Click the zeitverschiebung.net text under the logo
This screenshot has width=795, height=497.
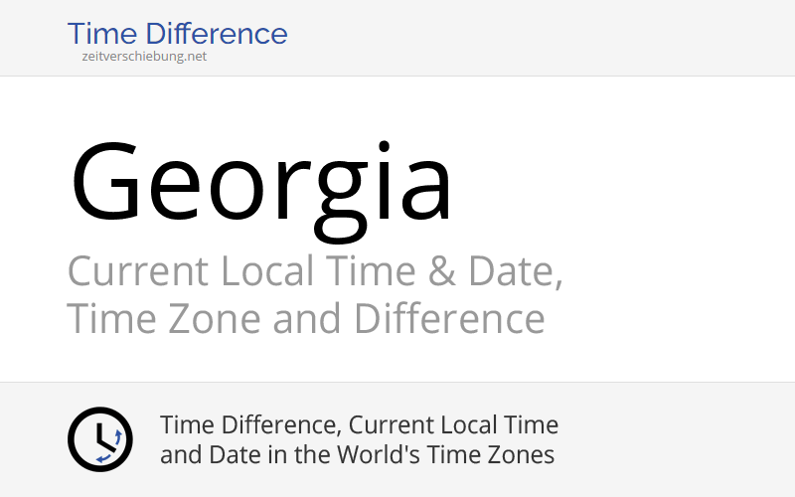tap(145, 57)
